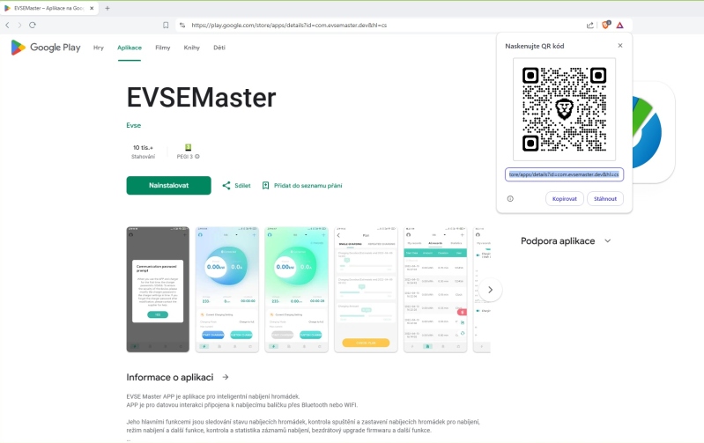This screenshot has height=443, width=704.
Task: Expand Podpora aplikace section
Action: click(x=607, y=241)
